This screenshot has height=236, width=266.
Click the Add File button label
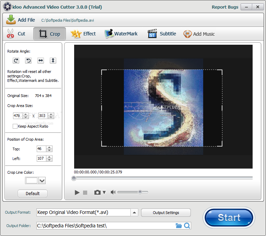coord(26,20)
